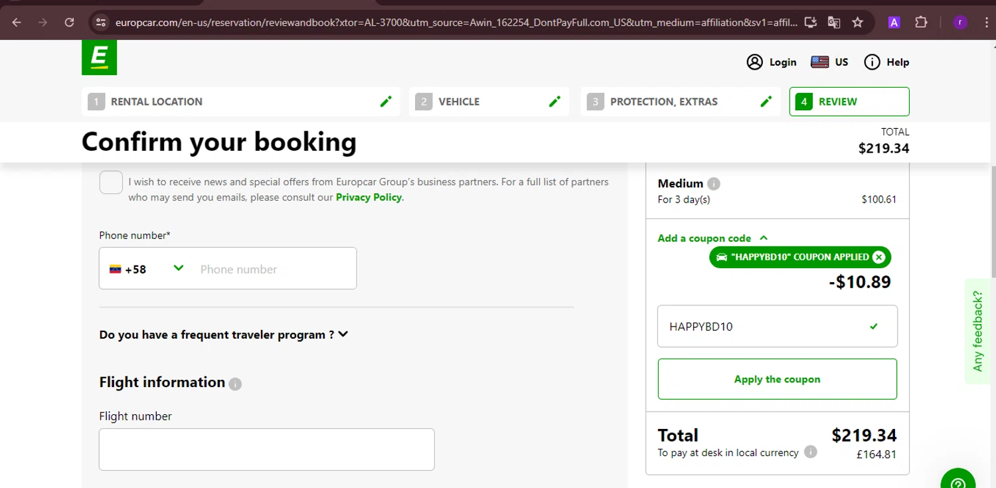996x488 pixels.
Task: Open the purple A extension icon
Action: click(x=894, y=23)
